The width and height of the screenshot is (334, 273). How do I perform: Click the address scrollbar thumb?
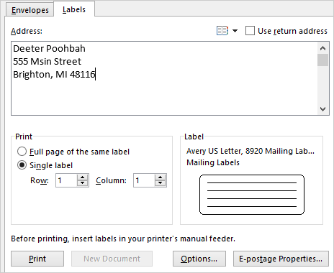tap(323, 60)
